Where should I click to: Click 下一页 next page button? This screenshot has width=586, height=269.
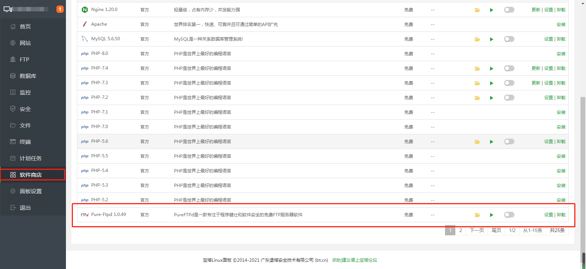tap(477, 230)
